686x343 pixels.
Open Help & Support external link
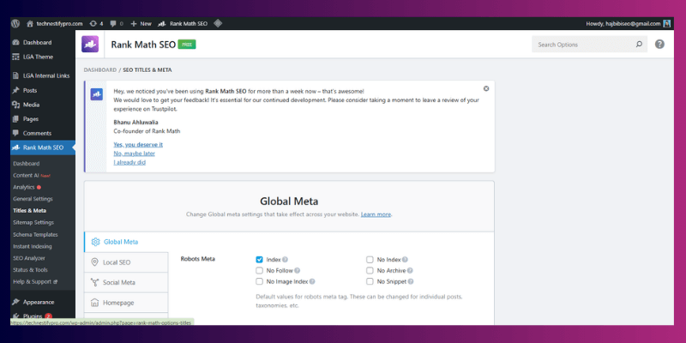coord(35,282)
